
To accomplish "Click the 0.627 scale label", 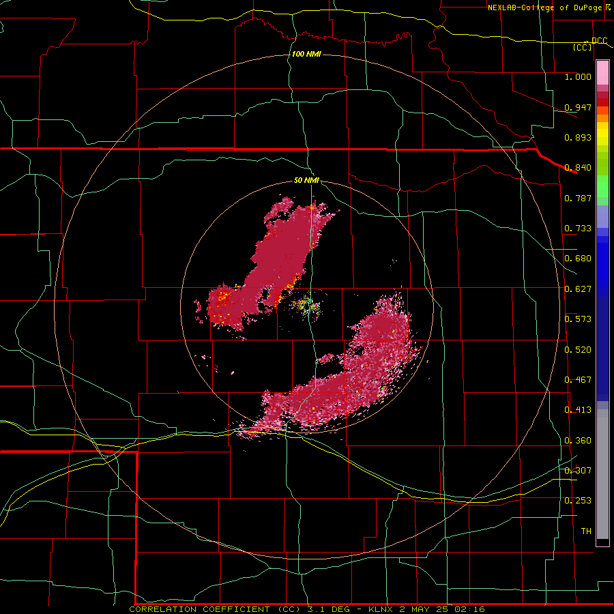I will 578,289.
